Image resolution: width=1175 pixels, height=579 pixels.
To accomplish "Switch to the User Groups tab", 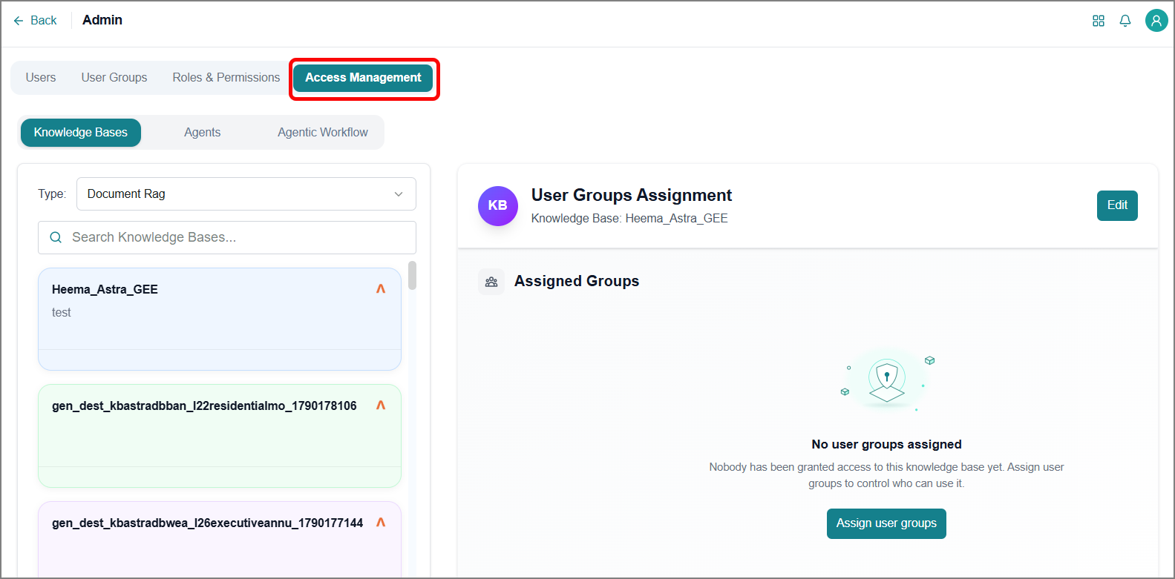I will 114,78.
